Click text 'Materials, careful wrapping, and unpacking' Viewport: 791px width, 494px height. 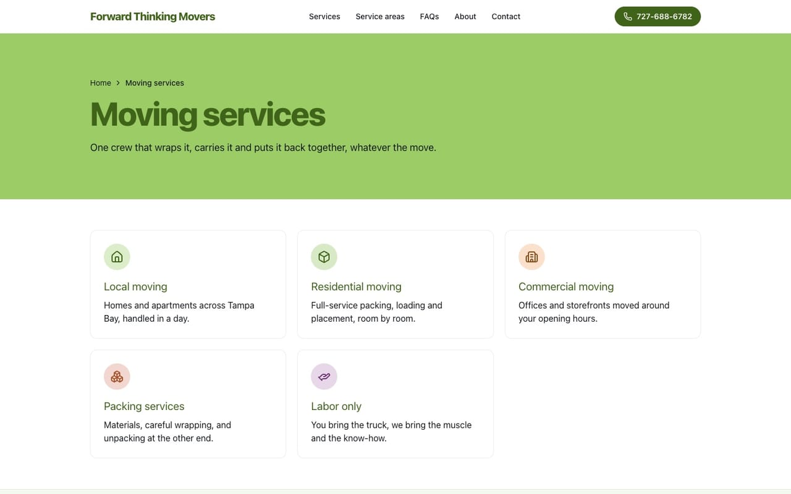167,432
